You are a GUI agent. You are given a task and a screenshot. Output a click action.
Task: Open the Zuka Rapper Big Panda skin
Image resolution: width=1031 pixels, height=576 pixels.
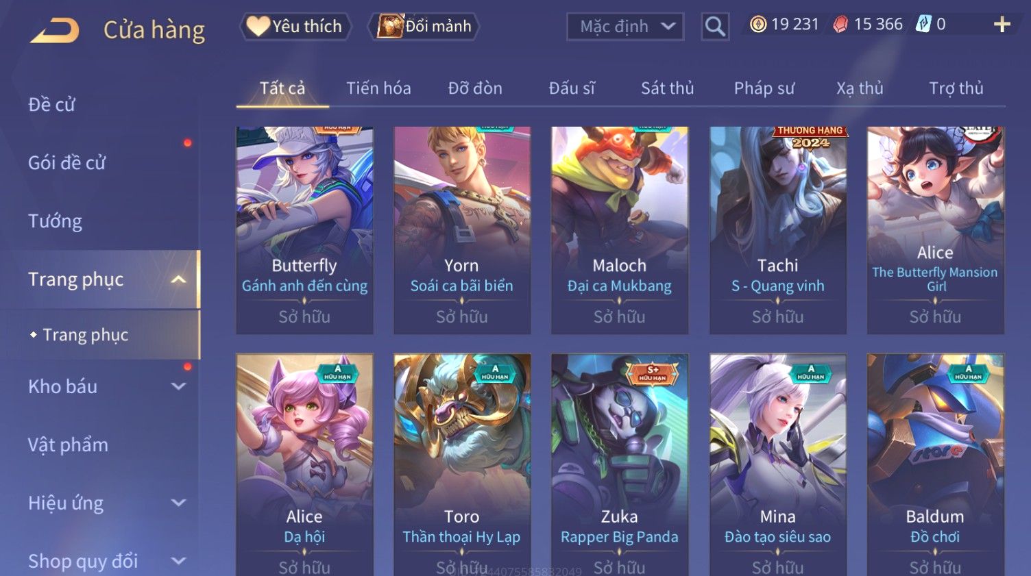tap(620, 464)
